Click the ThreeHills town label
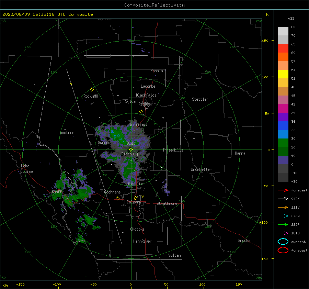 (173, 150)
